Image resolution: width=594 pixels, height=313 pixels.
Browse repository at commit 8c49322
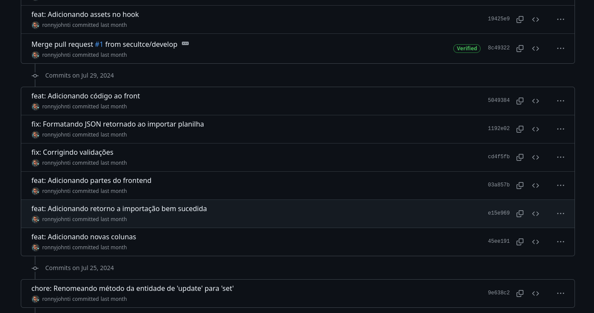coord(536,49)
